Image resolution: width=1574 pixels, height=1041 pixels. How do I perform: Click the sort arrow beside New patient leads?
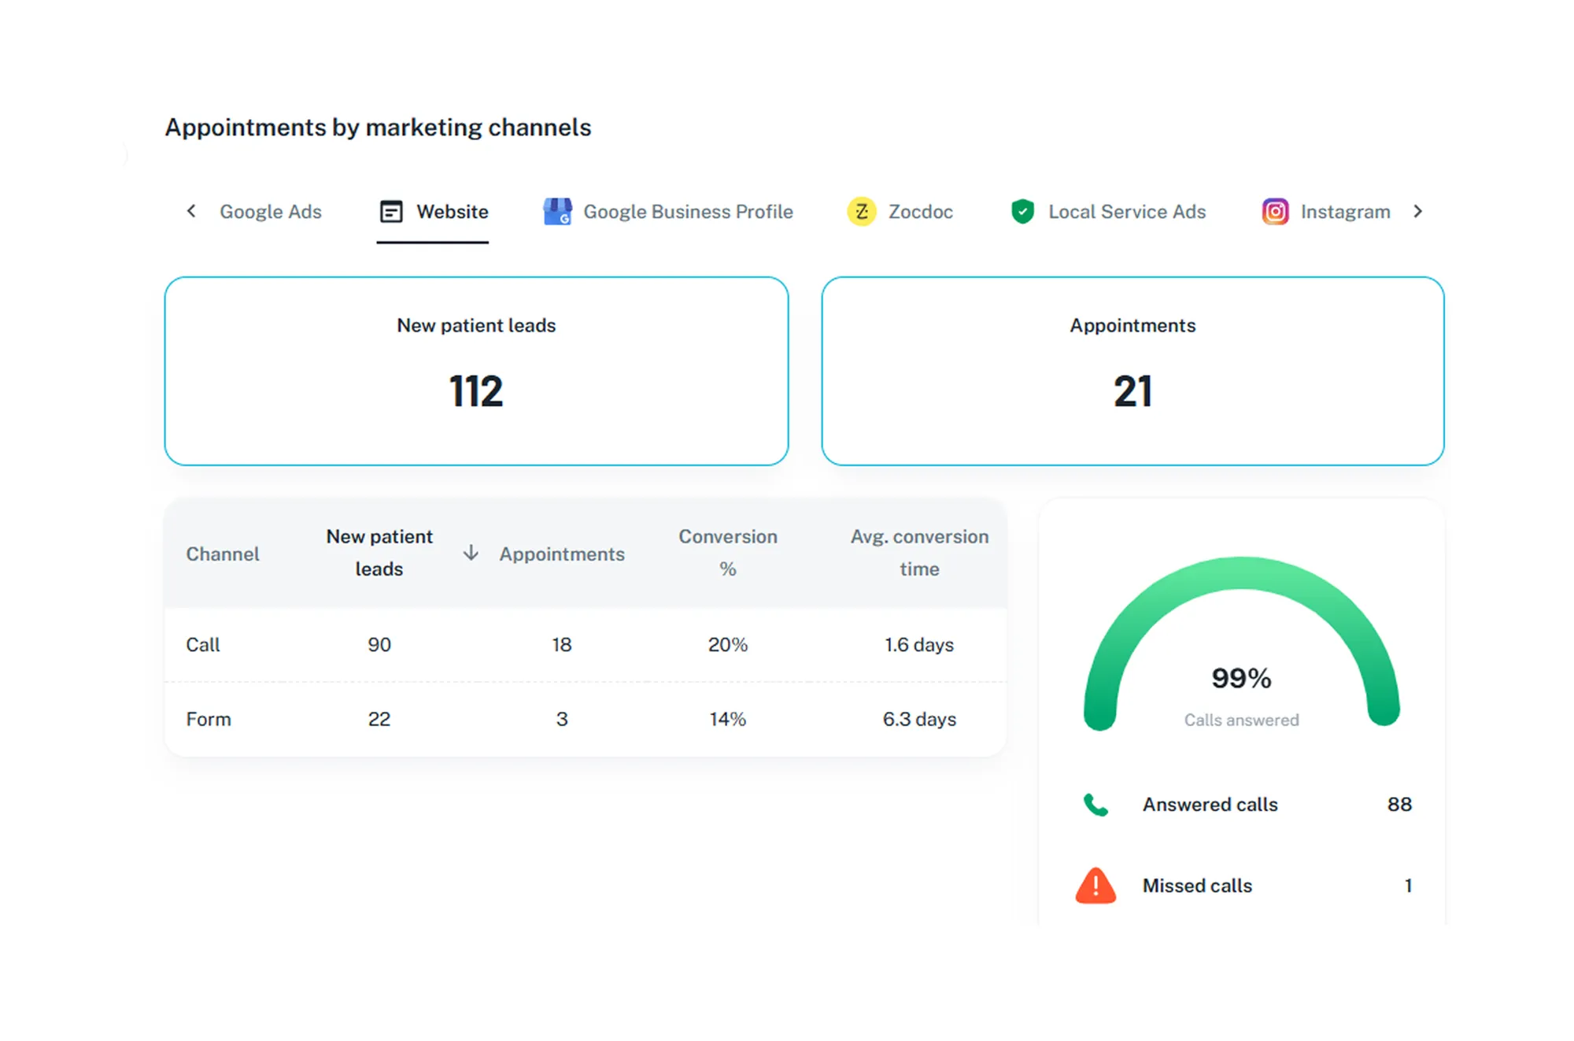tap(471, 553)
